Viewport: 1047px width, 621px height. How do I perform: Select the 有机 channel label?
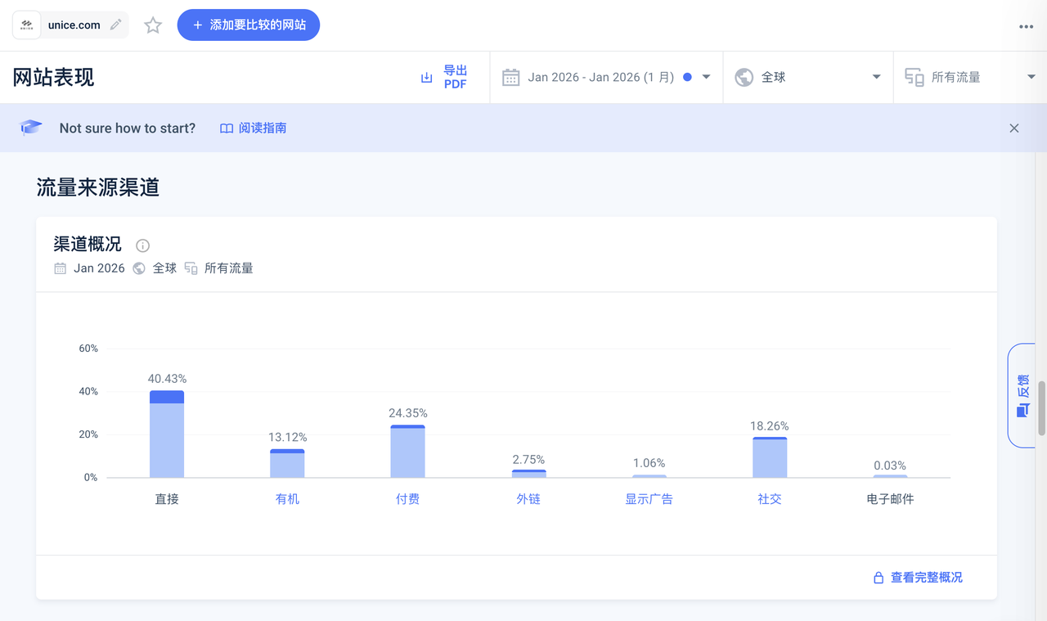tap(287, 498)
